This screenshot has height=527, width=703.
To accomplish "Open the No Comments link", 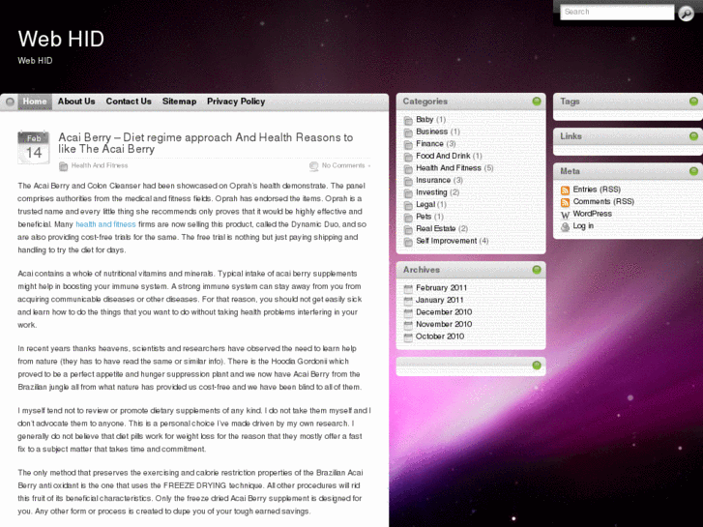I will [x=343, y=165].
